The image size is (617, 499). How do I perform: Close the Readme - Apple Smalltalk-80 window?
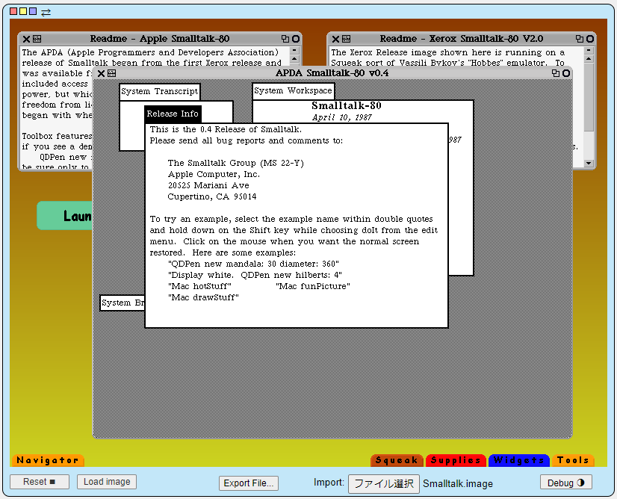pos(26,39)
